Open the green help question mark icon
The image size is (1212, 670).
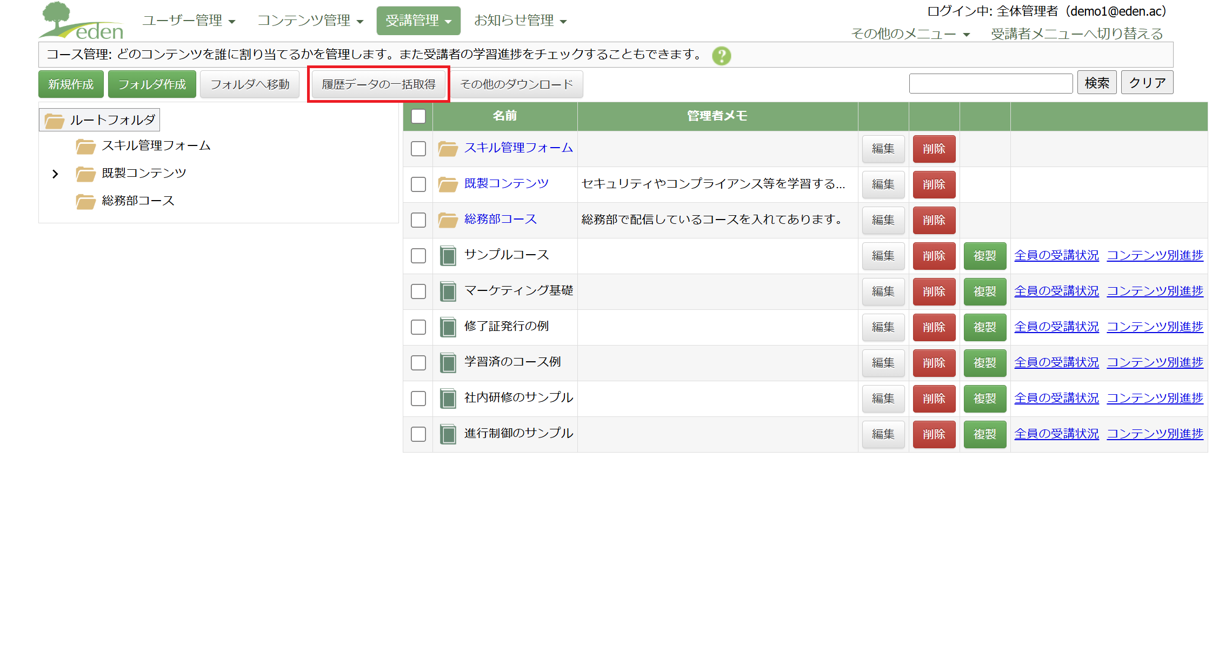[x=721, y=55]
